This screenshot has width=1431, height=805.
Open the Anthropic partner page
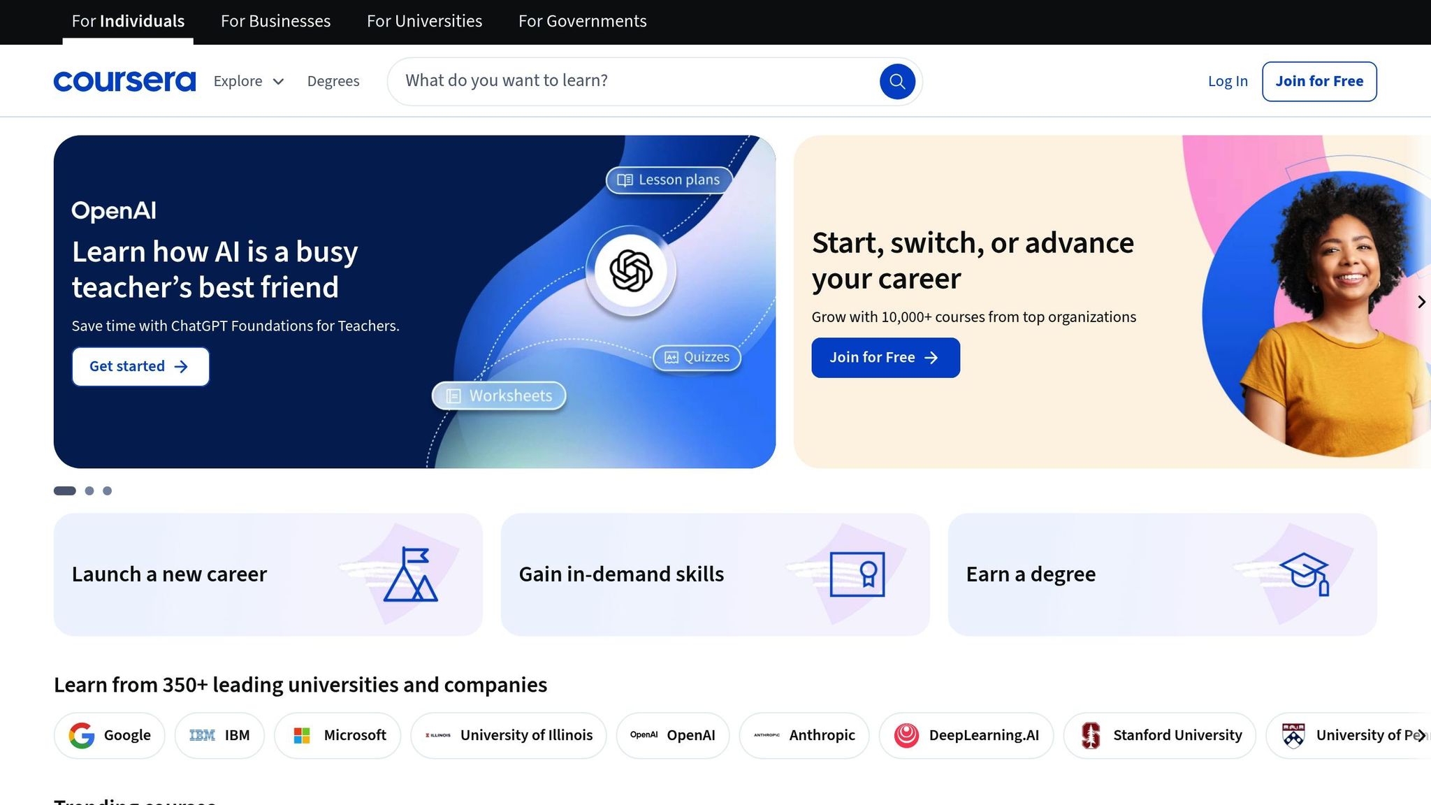click(x=804, y=734)
